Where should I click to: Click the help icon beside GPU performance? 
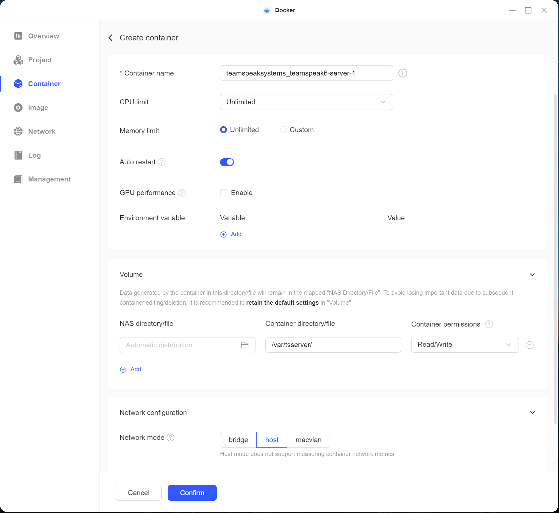[182, 193]
